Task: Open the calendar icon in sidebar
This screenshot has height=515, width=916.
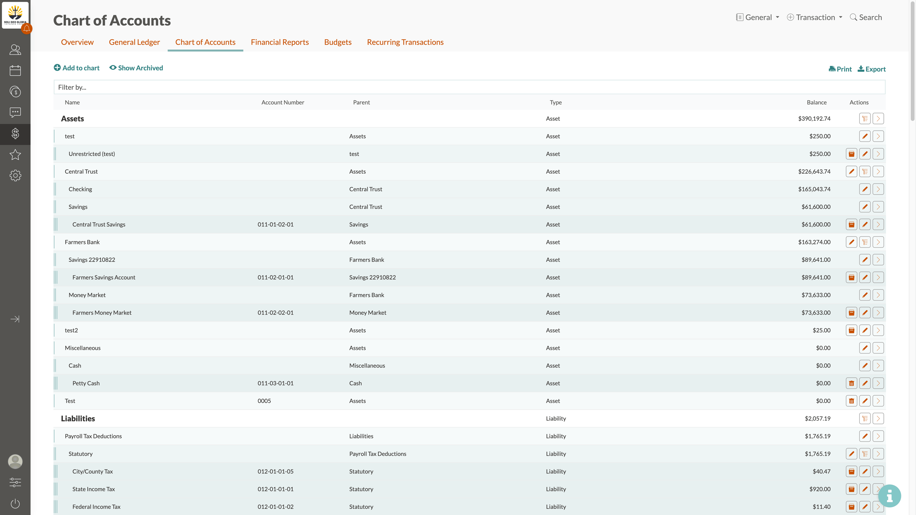Action: tap(15, 71)
